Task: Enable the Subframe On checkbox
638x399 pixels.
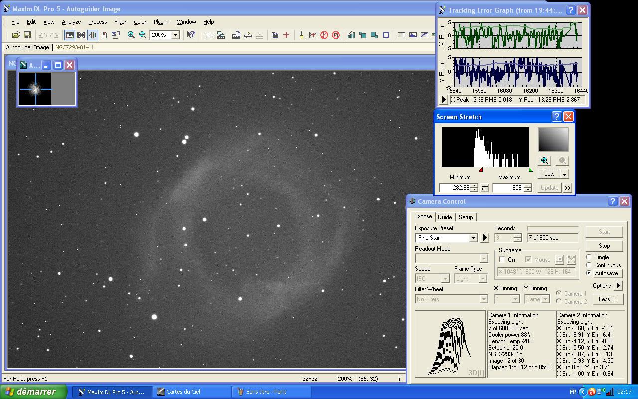Action: point(502,260)
